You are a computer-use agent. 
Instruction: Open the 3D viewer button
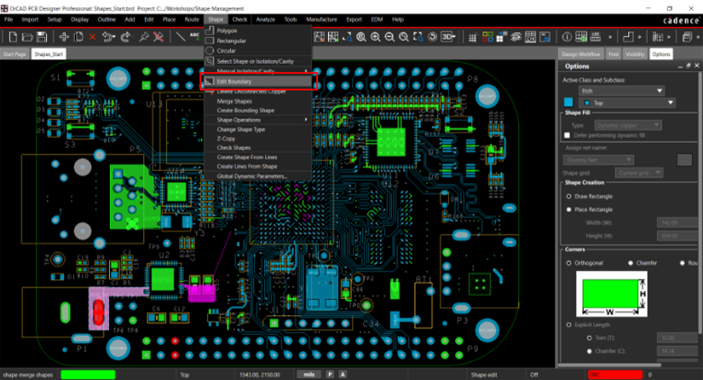pyautogui.click(x=447, y=37)
